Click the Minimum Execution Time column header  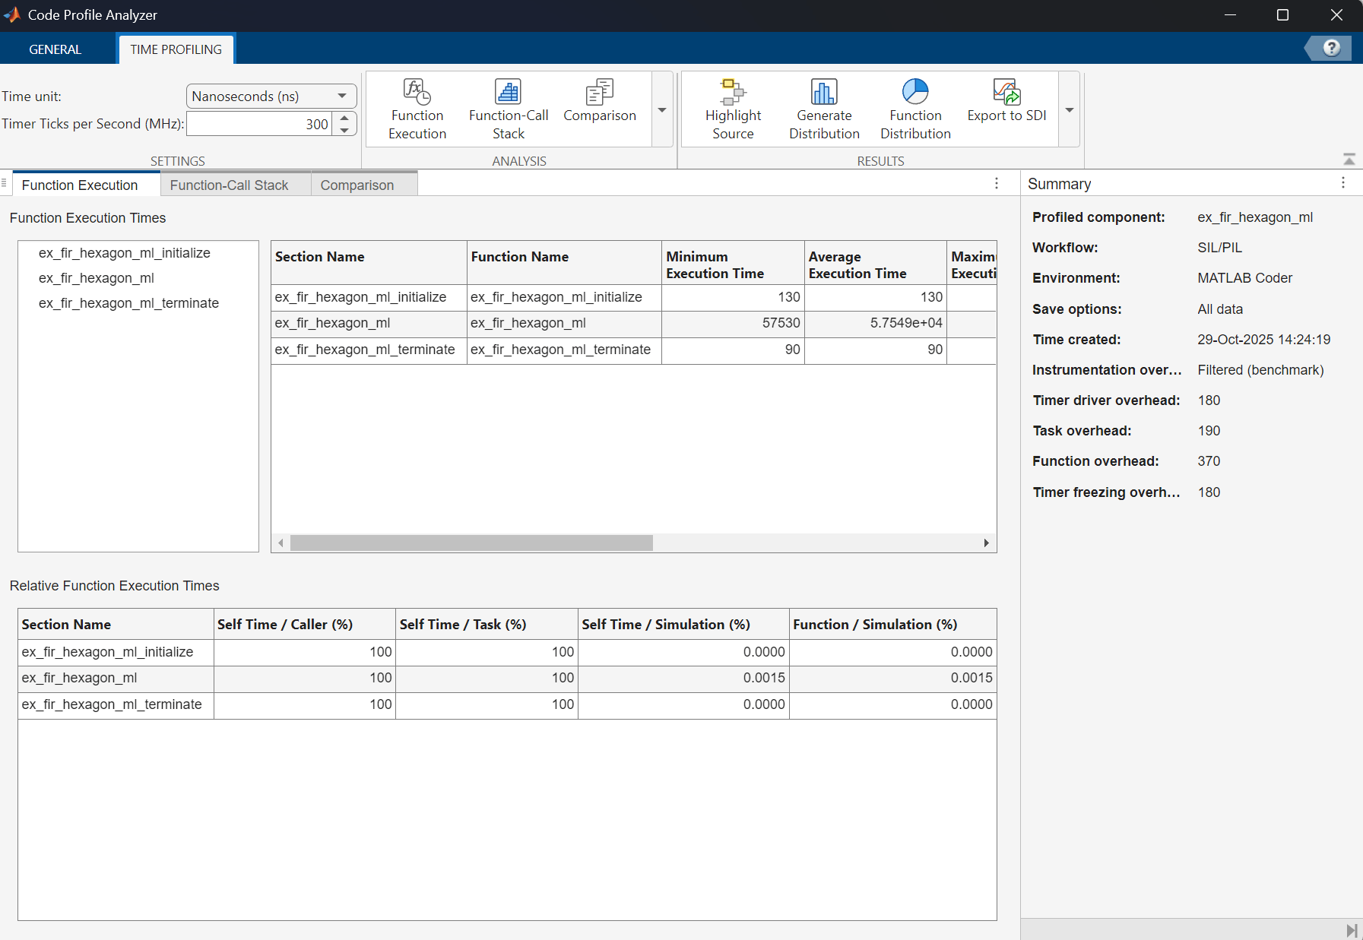(x=733, y=264)
